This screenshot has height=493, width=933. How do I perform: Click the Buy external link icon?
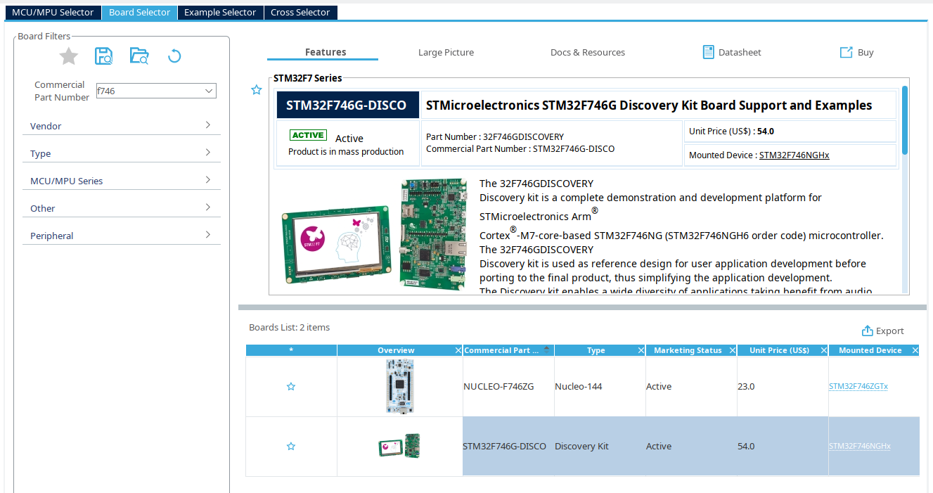tap(846, 52)
